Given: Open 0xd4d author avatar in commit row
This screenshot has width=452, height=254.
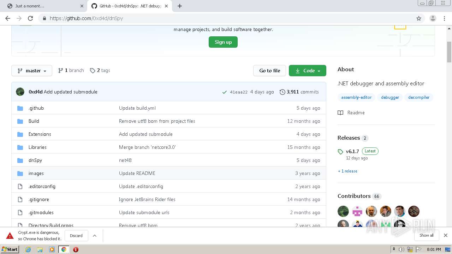Looking at the screenshot, I should pyautogui.click(x=20, y=92).
